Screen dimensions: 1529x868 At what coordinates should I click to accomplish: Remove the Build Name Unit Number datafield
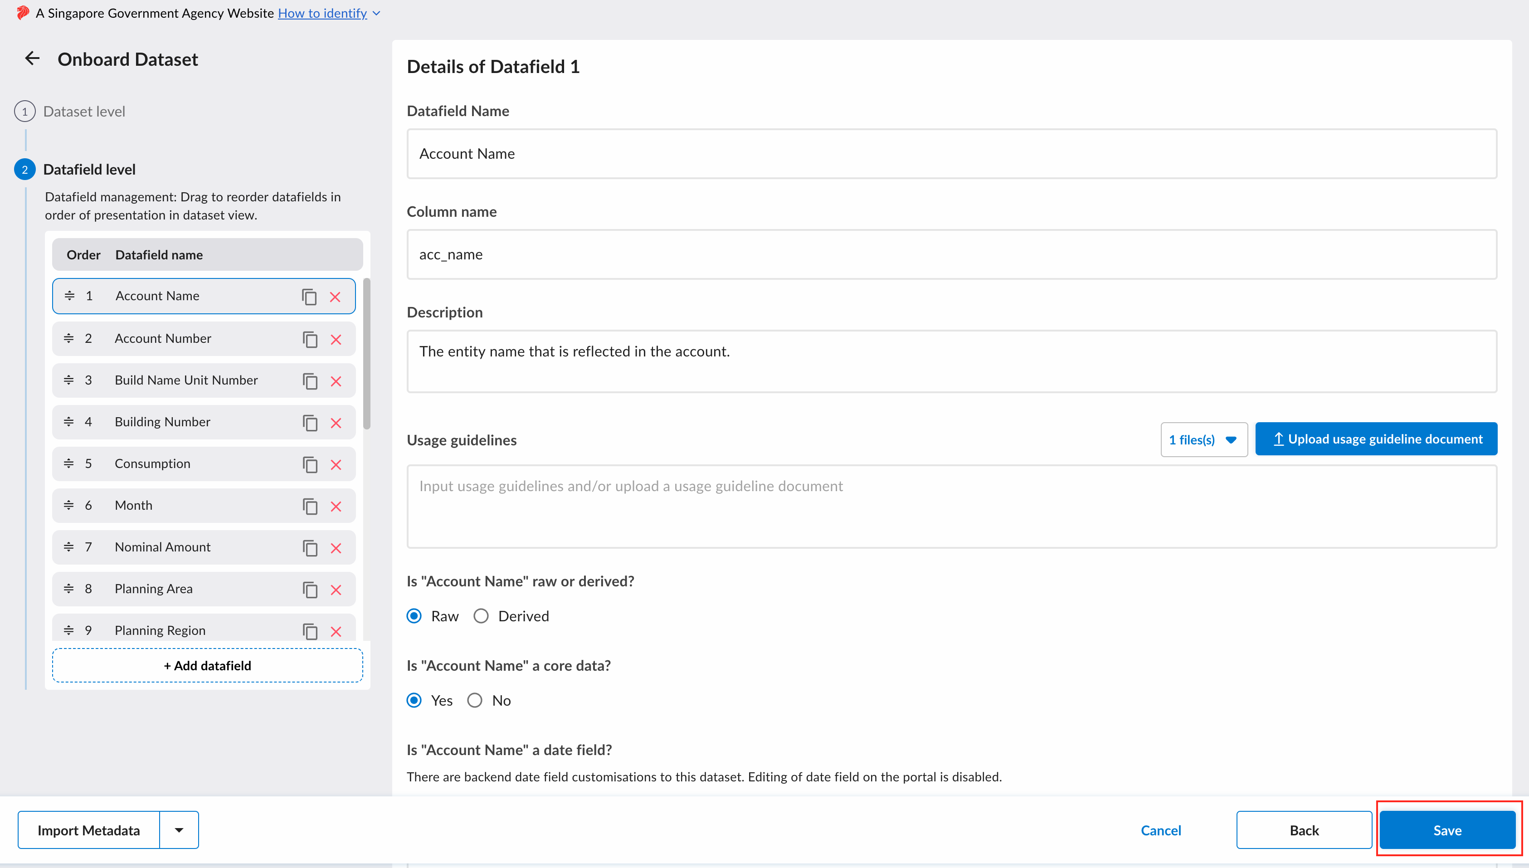336,381
